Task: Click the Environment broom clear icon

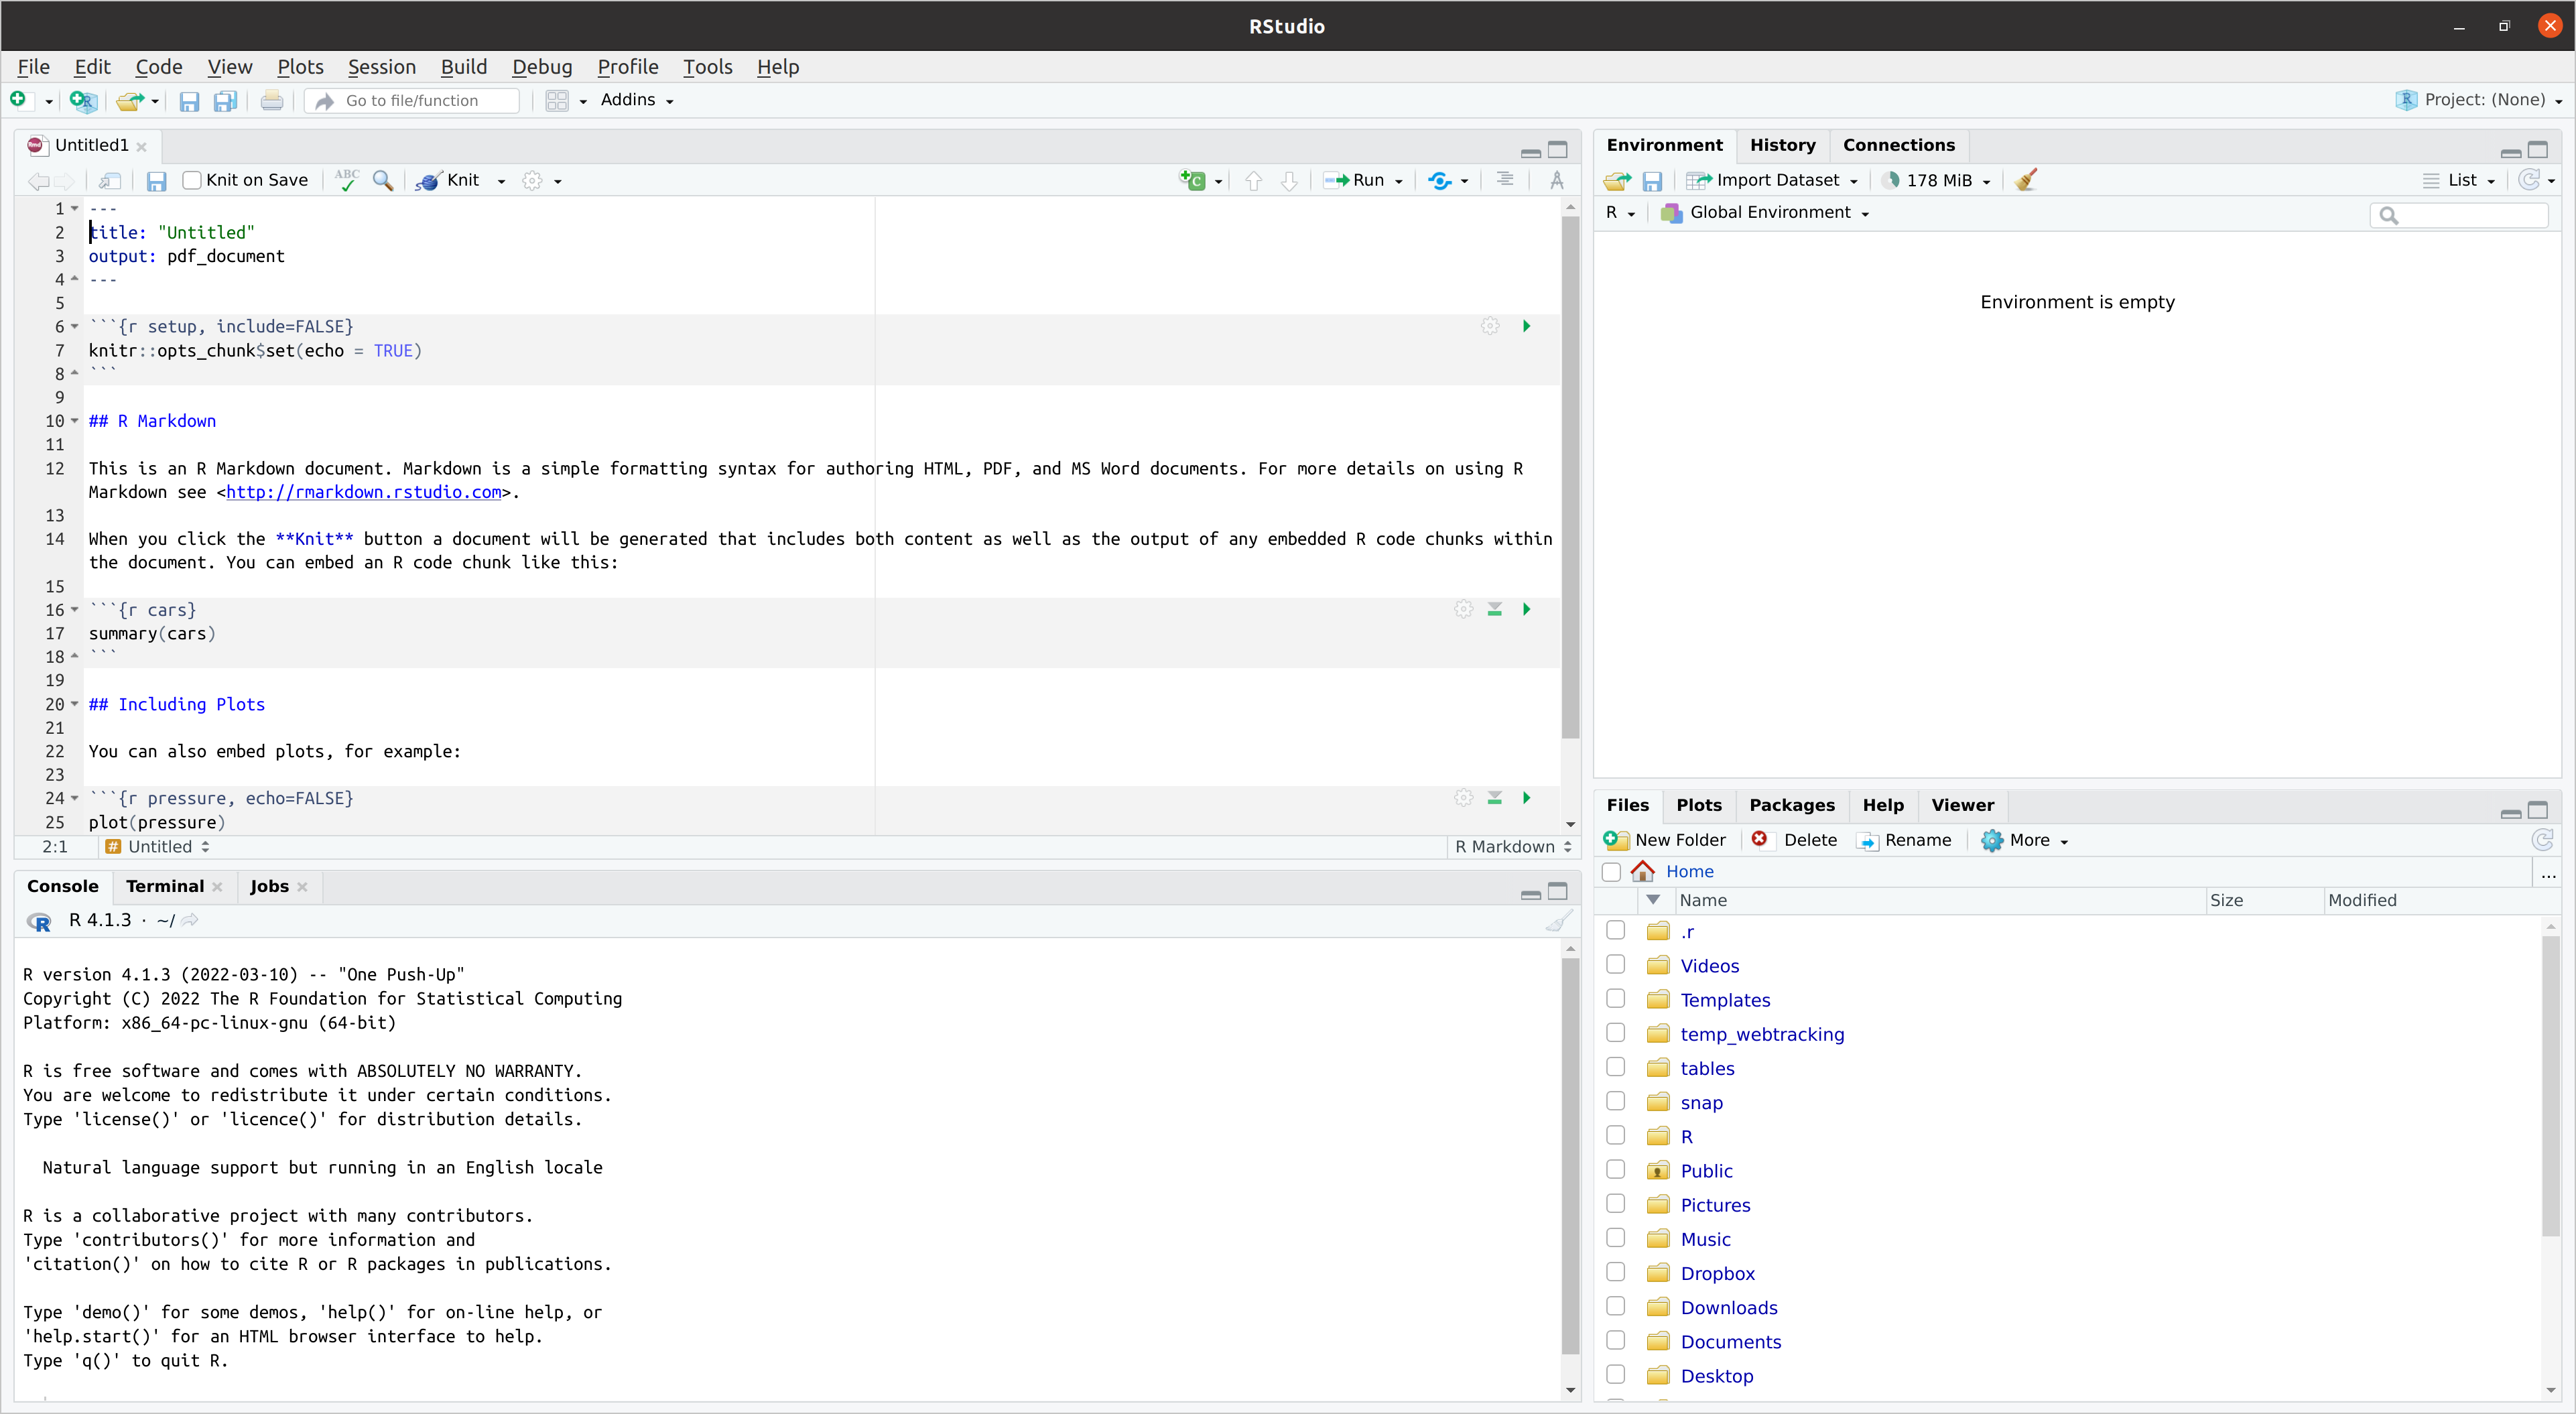Action: pyautogui.click(x=2026, y=180)
